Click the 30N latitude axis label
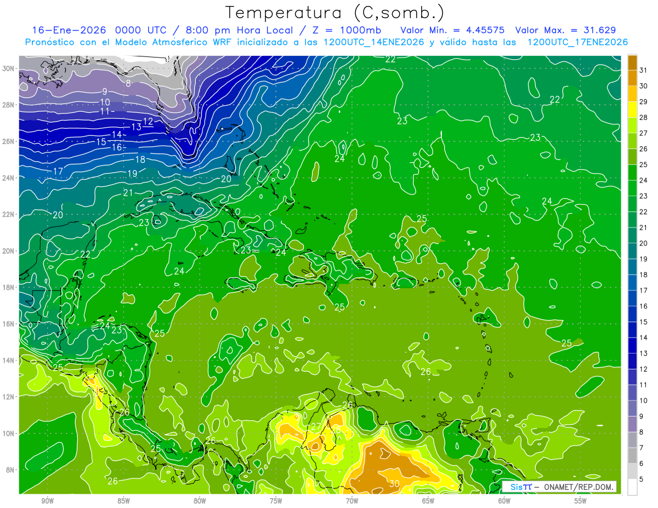 pos(9,69)
